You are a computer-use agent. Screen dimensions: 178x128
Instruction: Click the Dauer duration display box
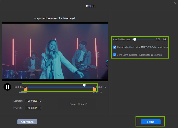pyautogui.click(x=77, y=104)
